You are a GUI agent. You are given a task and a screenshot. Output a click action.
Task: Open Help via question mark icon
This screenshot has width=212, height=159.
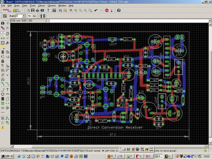[119, 10]
